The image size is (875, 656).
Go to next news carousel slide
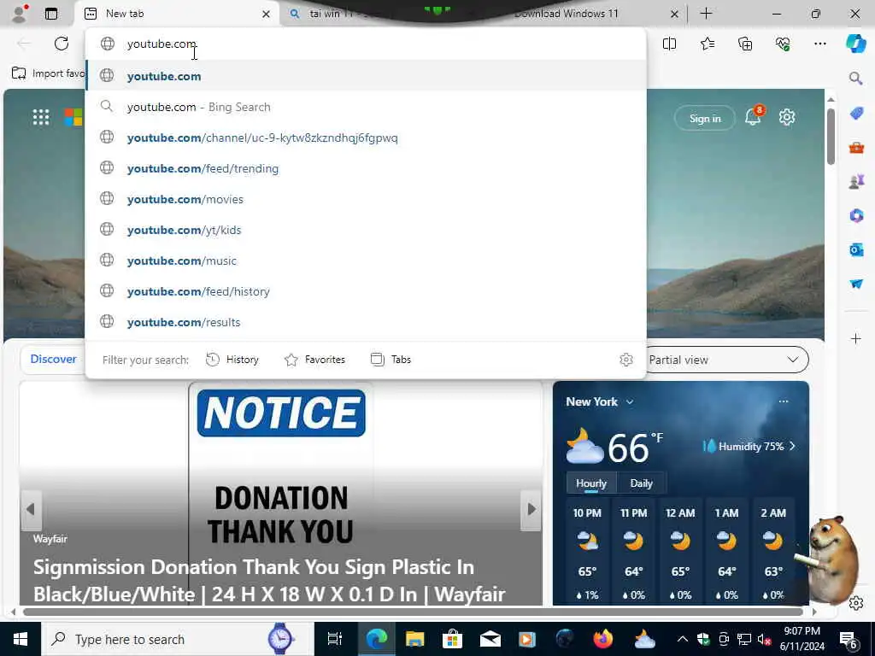(531, 509)
